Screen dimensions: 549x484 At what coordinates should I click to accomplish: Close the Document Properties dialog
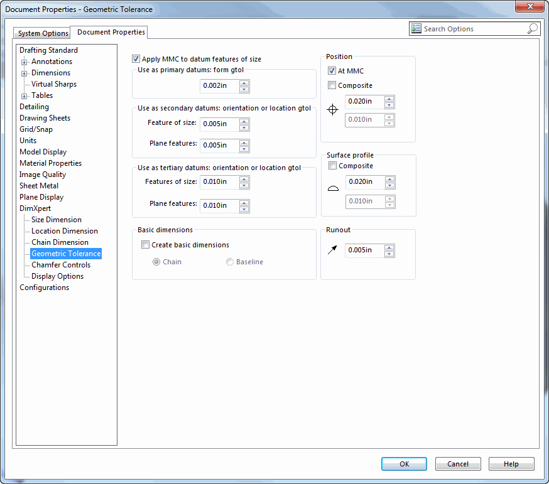[x=530, y=6]
